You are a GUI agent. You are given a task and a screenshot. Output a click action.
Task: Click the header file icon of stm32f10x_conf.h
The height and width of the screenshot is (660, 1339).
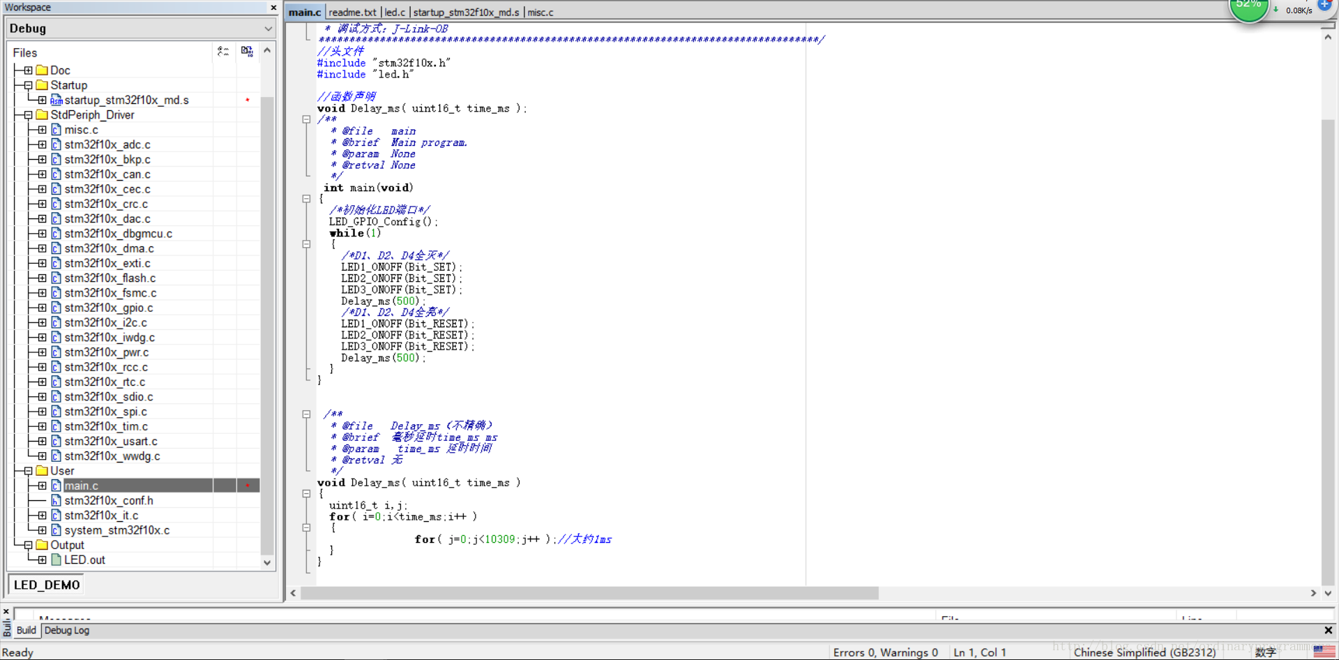point(56,500)
